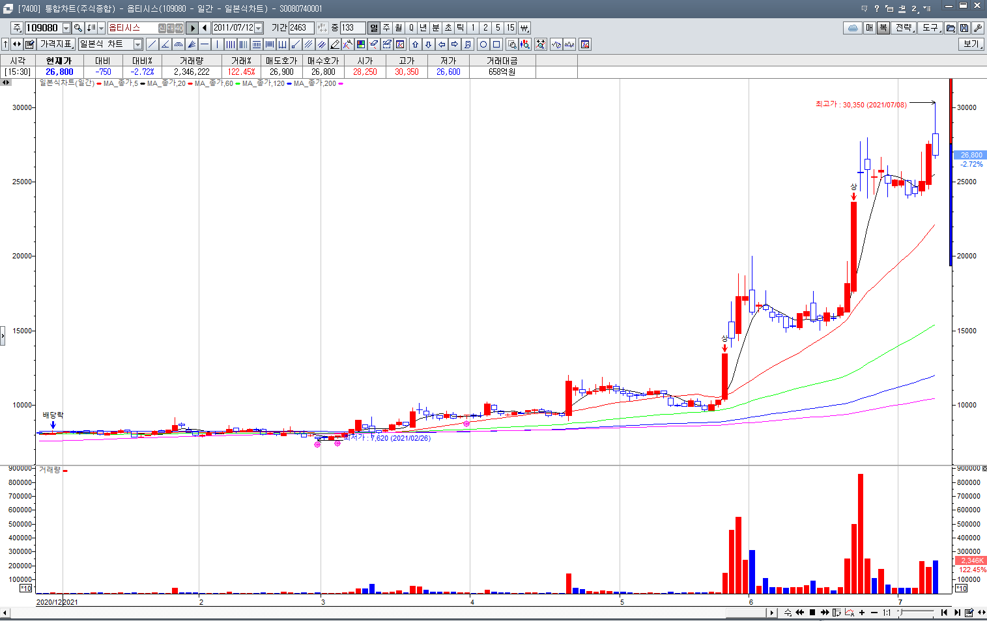The height and width of the screenshot is (621, 987).
Task: Toggle second period button 초
Action: click(x=448, y=28)
